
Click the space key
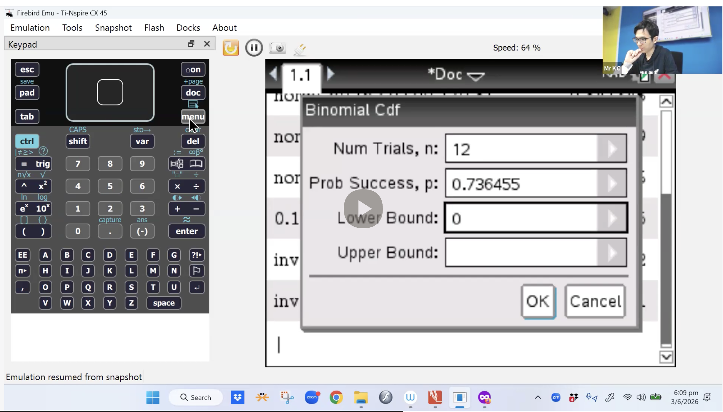coord(164,303)
